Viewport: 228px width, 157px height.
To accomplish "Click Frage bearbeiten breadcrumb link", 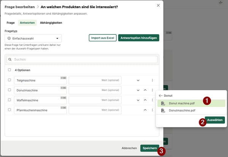I will point(20,7).
